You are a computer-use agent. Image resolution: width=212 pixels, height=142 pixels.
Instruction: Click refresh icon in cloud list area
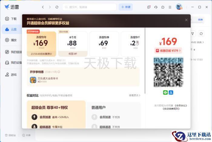tap(201, 34)
